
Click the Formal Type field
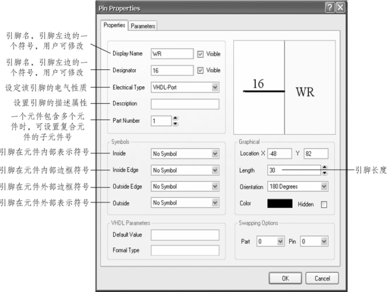pyautogui.click(x=185, y=250)
